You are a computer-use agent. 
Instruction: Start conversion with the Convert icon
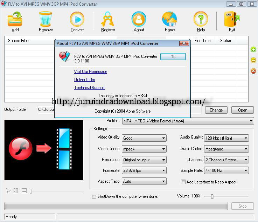coord(77,19)
